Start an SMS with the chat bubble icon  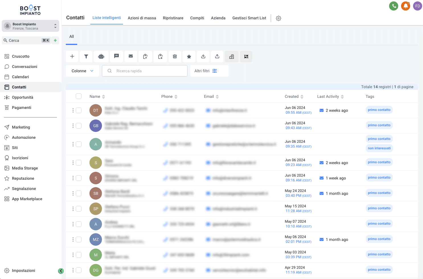coord(117,57)
